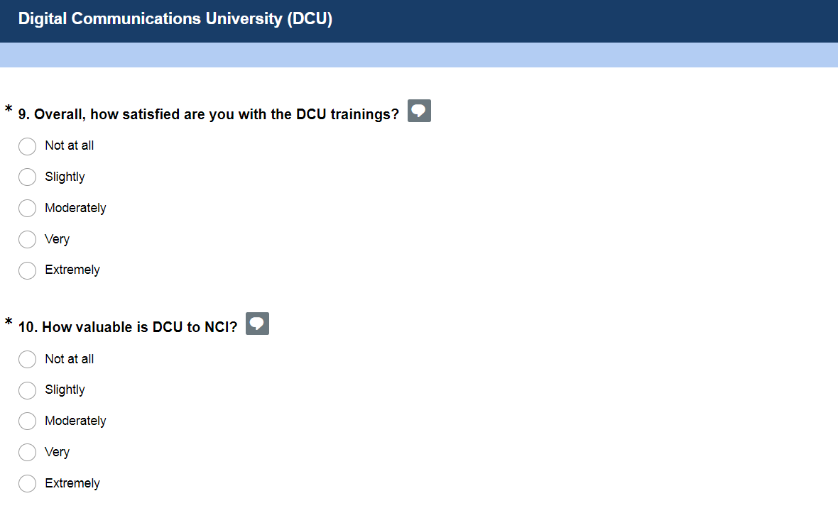Select 'Not at all' for DCU value to NCI
This screenshot has width=838, height=513.
(27, 359)
